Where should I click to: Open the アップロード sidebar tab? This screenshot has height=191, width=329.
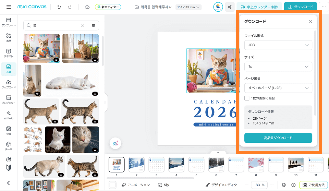[9, 84]
